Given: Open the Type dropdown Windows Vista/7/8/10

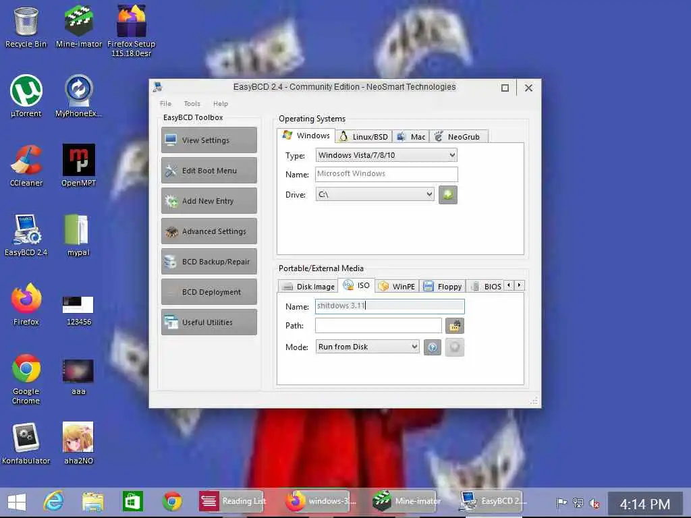Looking at the screenshot, I should pos(386,155).
